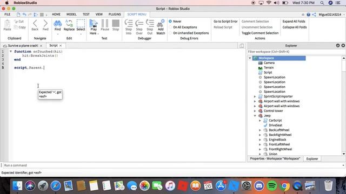Image resolution: width=346 pixels, height=194 pixels.
Task: Select the DriveSeat item in Explorer
Action: (x=275, y=125)
